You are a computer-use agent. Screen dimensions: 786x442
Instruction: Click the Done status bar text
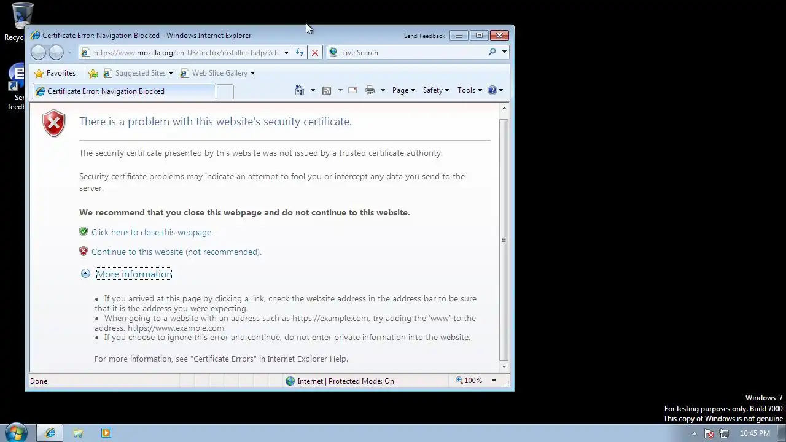(39, 381)
